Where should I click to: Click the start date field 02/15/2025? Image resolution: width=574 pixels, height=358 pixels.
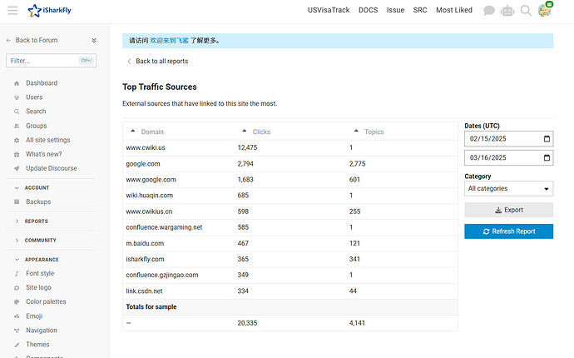click(508, 139)
